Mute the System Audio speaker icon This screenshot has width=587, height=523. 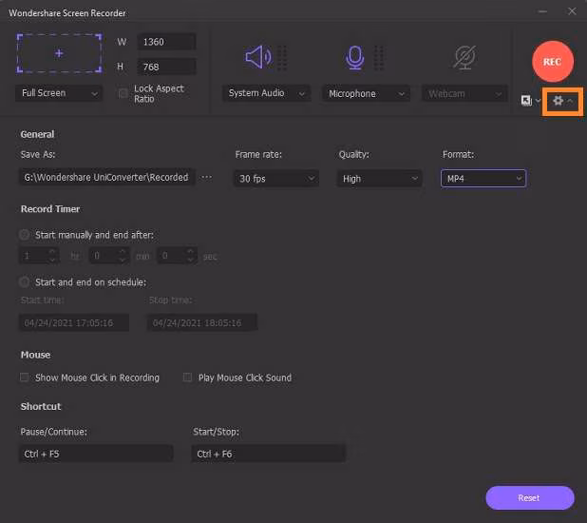258,57
